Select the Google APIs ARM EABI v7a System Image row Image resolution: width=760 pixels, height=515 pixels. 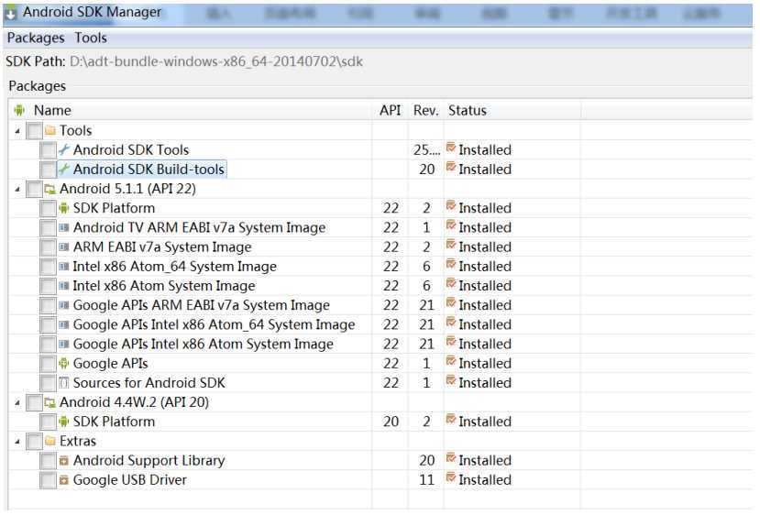coord(380,305)
